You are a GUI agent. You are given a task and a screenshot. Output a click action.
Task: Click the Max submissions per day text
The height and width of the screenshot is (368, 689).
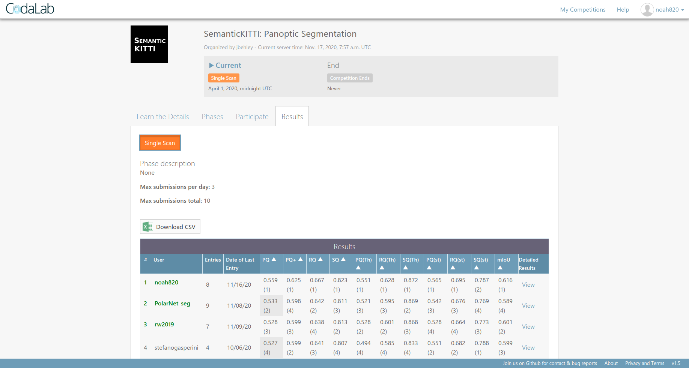click(178, 187)
